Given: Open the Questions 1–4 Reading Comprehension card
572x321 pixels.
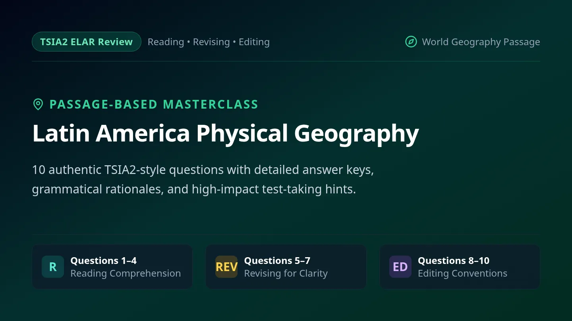Looking at the screenshot, I should click(x=112, y=267).
